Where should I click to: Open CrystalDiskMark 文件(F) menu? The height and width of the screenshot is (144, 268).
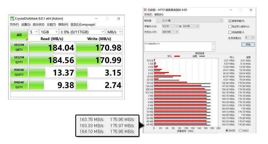click(x=14, y=24)
